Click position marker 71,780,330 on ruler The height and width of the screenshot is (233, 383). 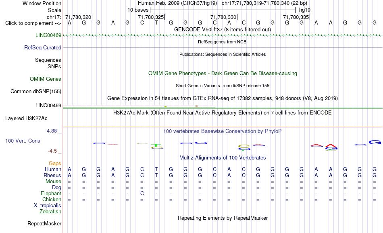pyautogui.click(x=224, y=17)
